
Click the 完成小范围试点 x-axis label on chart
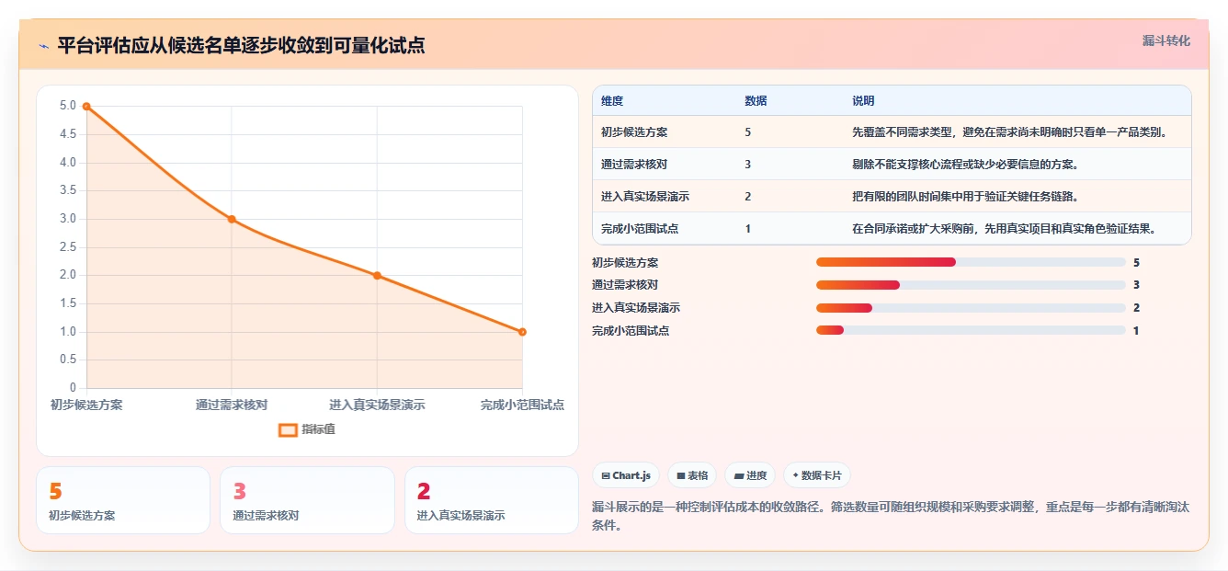pos(522,405)
